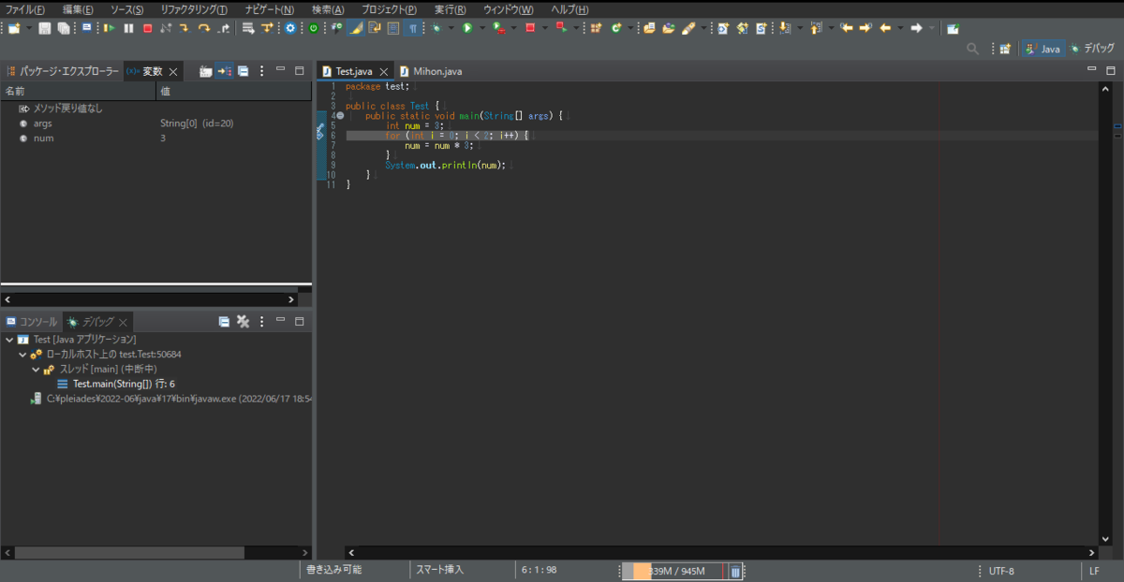Image resolution: width=1124 pixels, height=582 pixels.
Task: Click the heap memory usage bar
Action: (x=673, y=571)
